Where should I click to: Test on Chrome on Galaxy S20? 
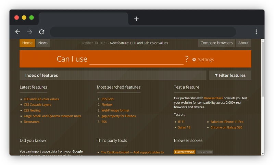click(x=226, y=127)
